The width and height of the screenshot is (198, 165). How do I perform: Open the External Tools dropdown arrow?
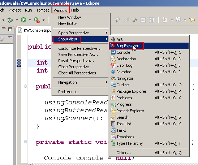tap(43, 20)
